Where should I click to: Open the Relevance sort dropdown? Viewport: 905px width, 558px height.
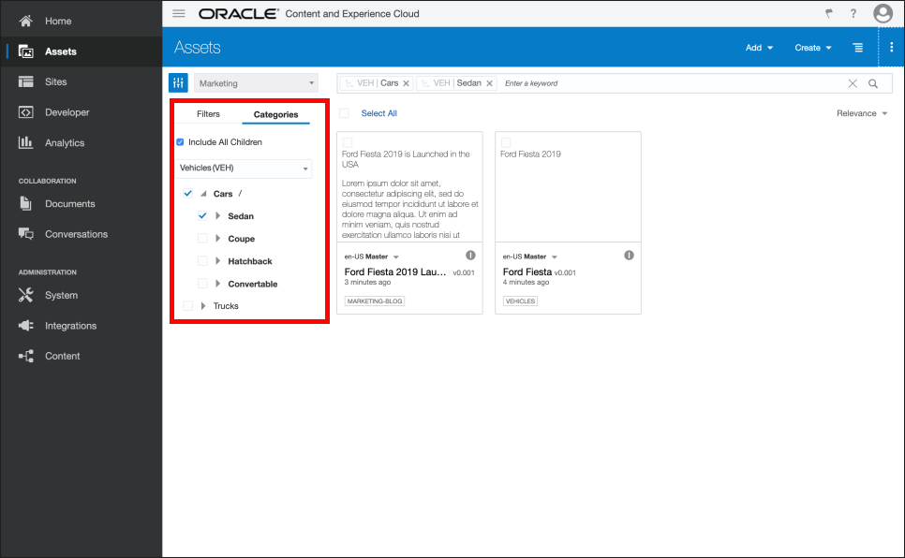point(862,113)
